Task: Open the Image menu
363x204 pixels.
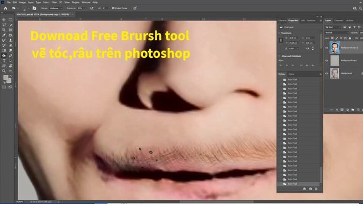Action: coord(22,2)
